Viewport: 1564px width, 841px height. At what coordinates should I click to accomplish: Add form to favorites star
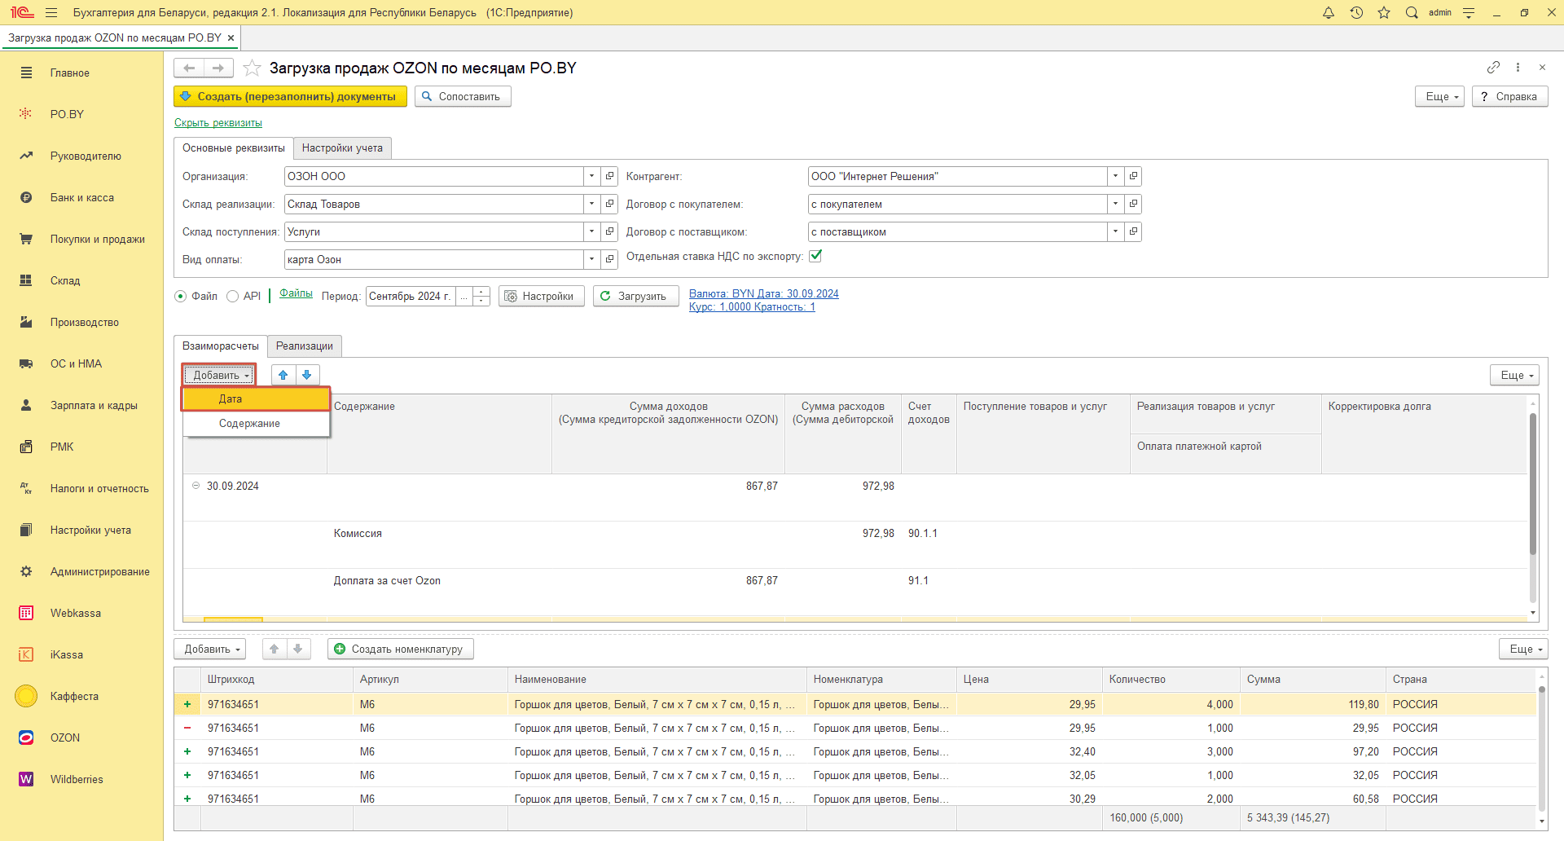(x=252, y=68)
